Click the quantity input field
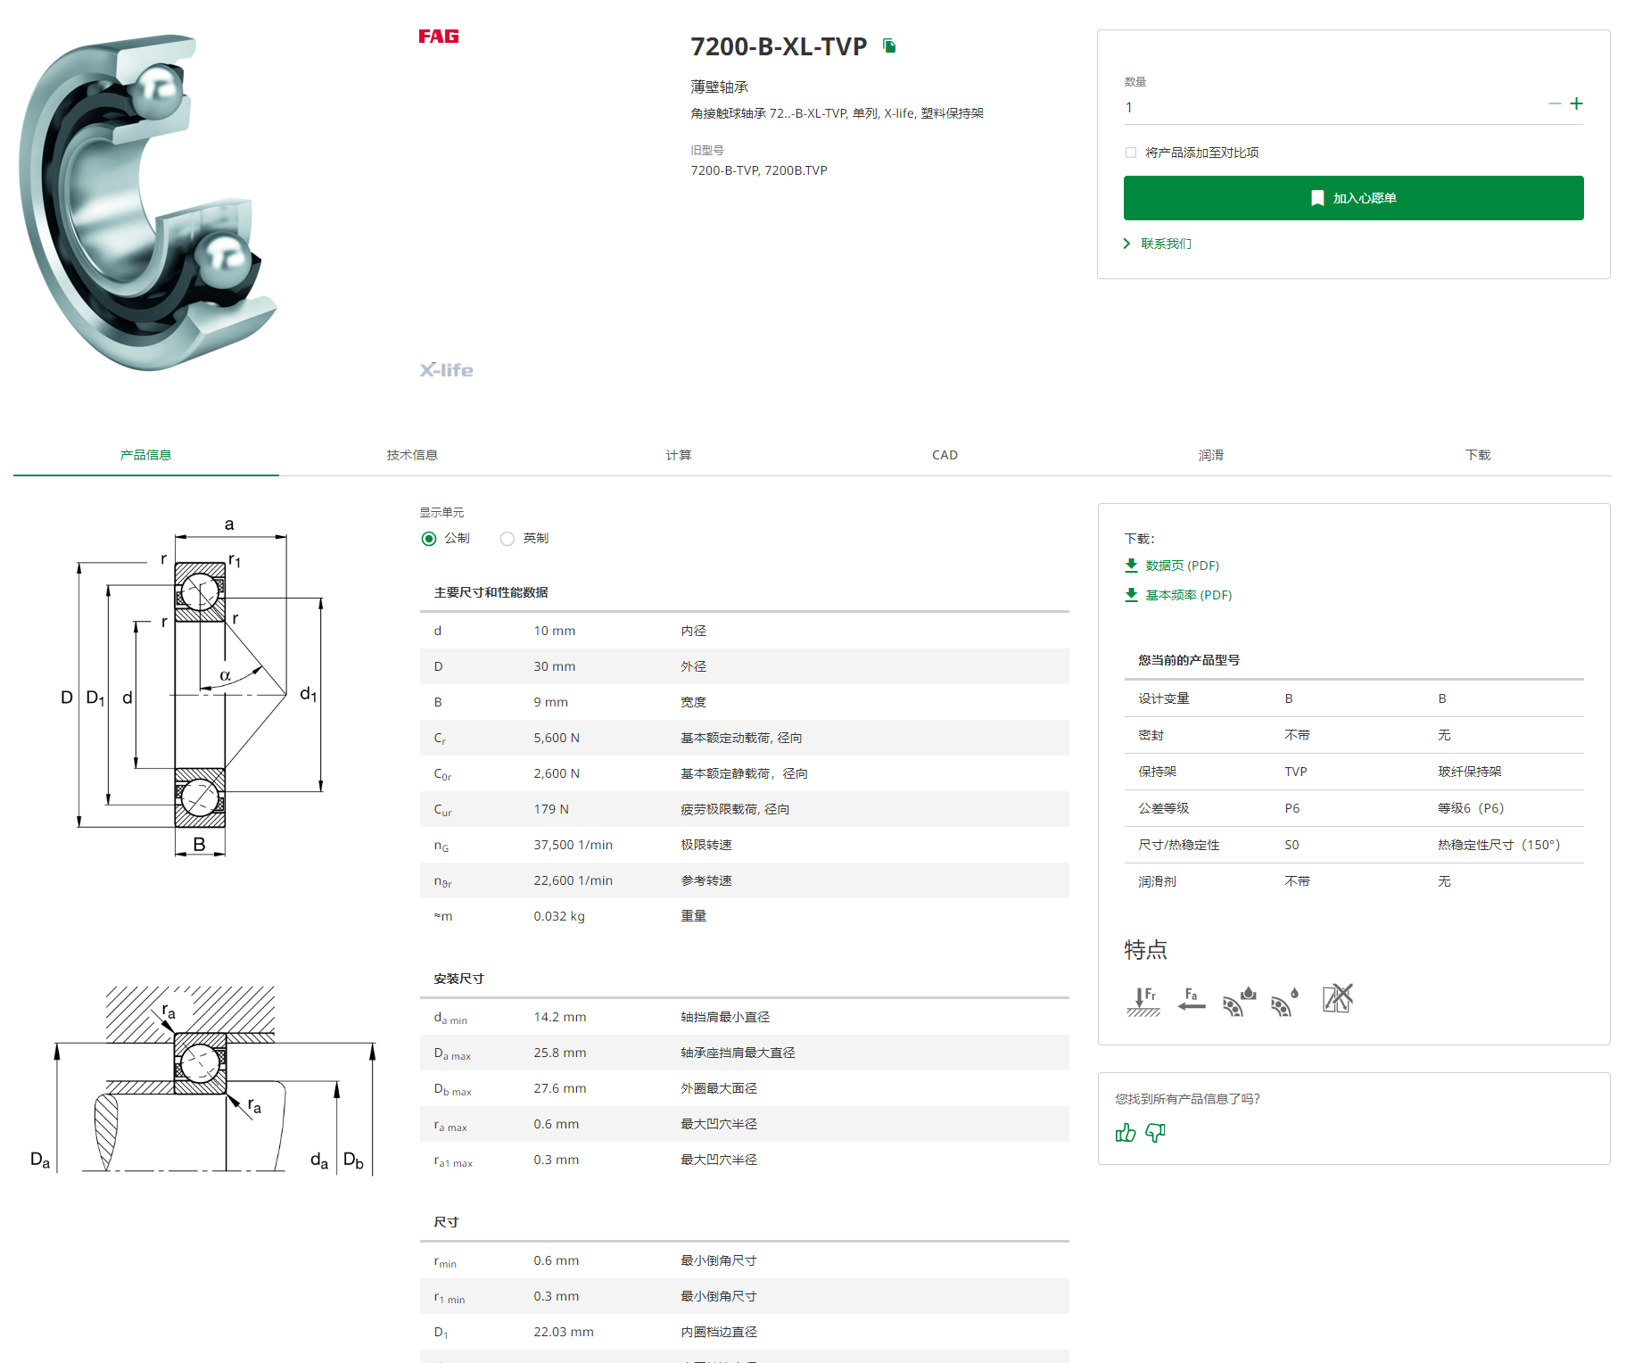This screenshot has width=1642, height=1363. click(1329, 108)
